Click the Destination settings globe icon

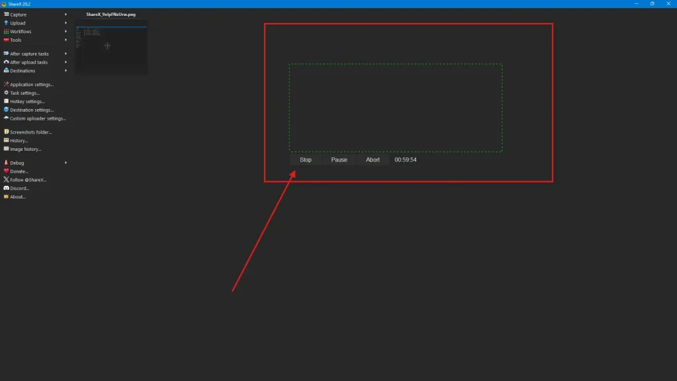click(6, 110)
